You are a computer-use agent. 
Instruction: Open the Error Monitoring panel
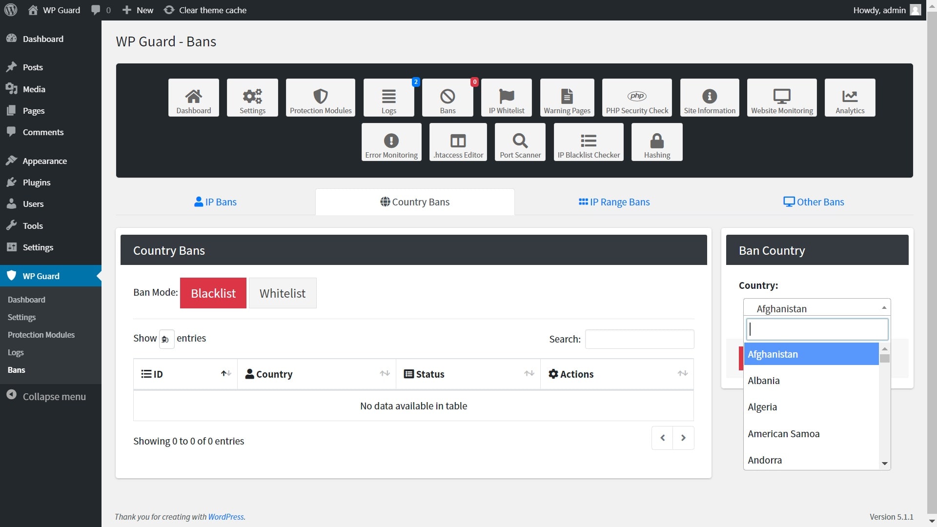pyautogui.click(x=391, y=142)
